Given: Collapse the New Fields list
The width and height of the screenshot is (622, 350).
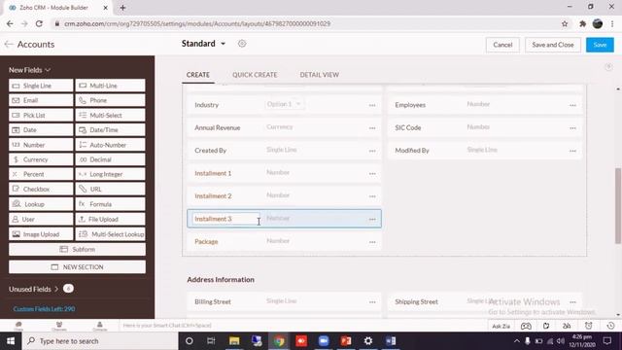Looking at the screenshot, I should click(x=30, y=70).
